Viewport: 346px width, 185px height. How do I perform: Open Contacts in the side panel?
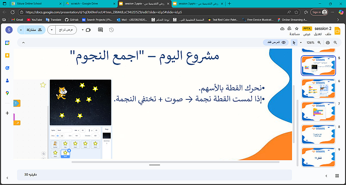(7, 81)
